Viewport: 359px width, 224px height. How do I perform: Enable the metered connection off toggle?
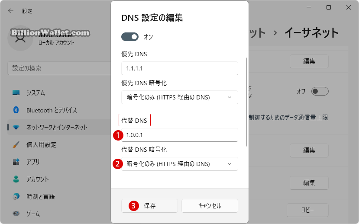tap(320, 91)
